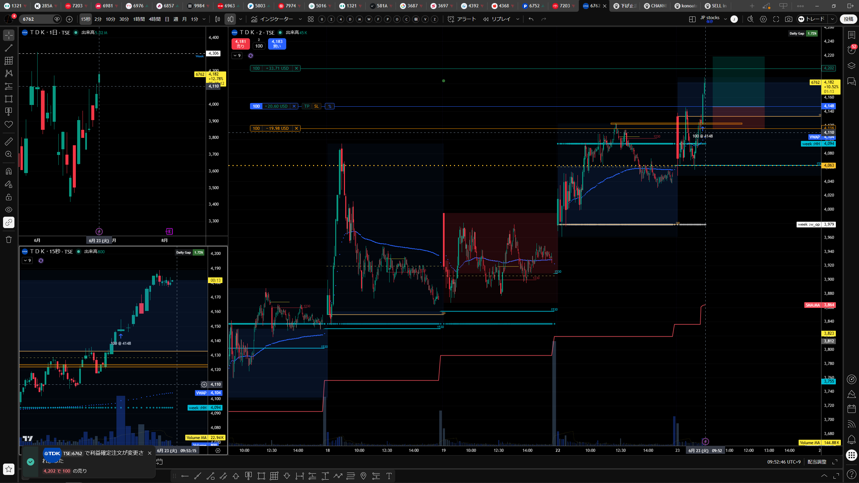The image size is (859, 483).
Task: Open the watchlist panel icon
Action: pos(852,35)
